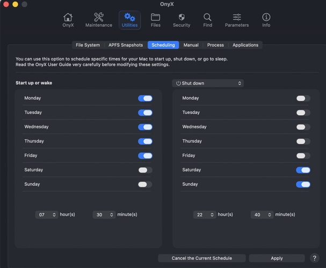Viewport: 326px width, 268px height.
Task: Disable Friday start up toggle
Action: pyautogui.click(x=145, y=155)
